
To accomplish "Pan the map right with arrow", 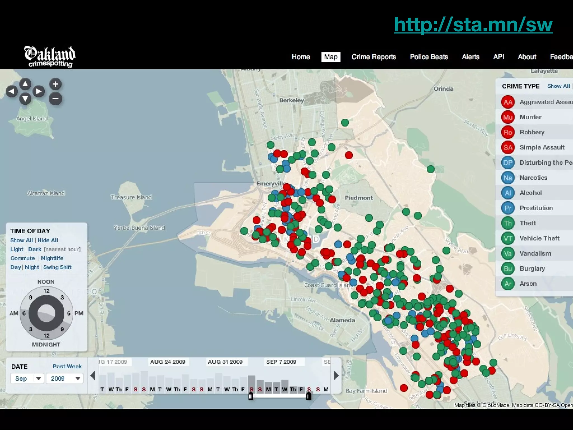I will (x=39, y=91).
